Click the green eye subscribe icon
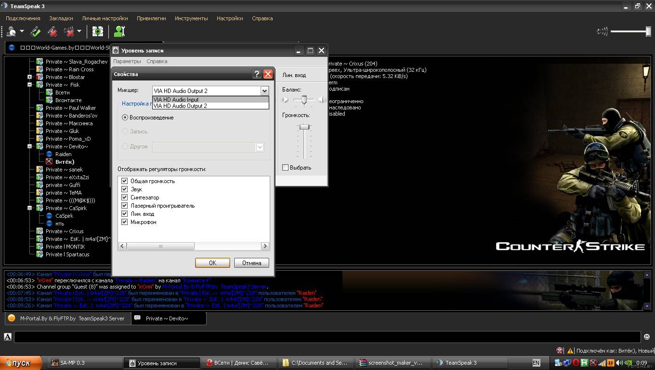Screen dimensions: 655x370 click(x=98, y=32)
